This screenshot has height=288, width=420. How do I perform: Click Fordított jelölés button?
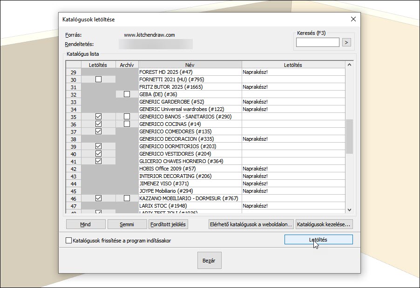(x=168, y=224)
